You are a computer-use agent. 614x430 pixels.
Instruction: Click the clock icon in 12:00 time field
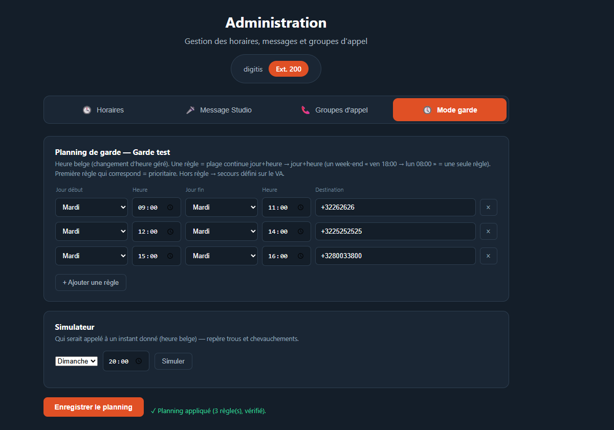coord(170,232)
